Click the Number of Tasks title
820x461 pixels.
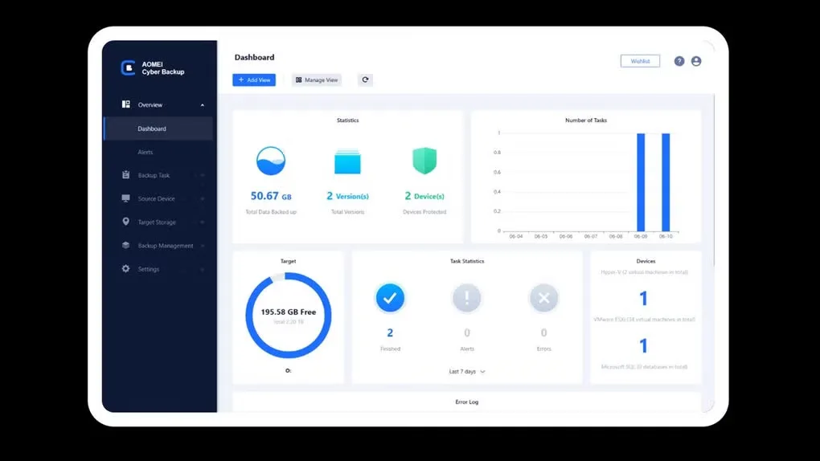586,120
